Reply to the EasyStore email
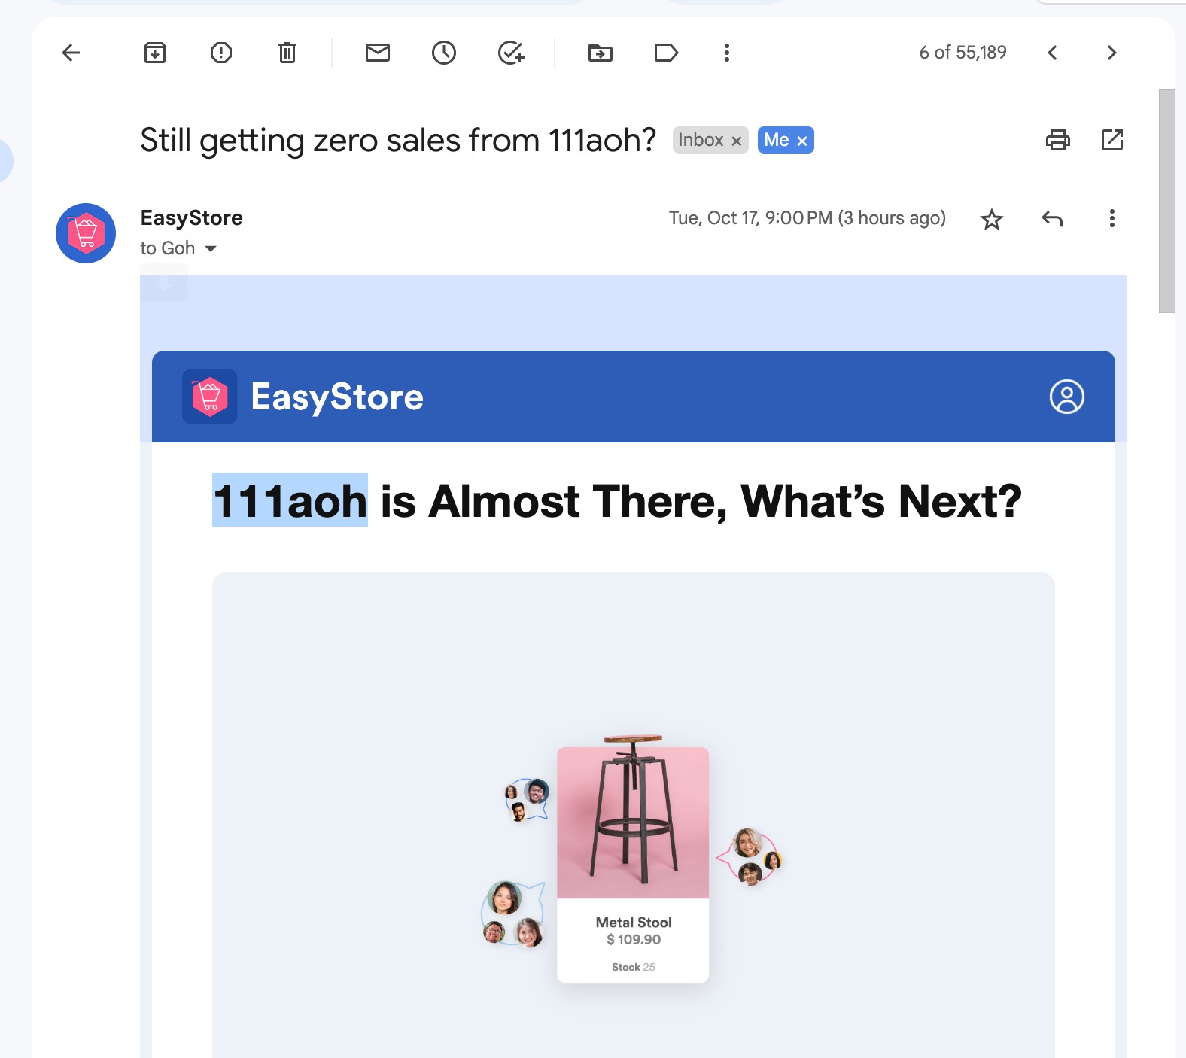 point(1052,219)
